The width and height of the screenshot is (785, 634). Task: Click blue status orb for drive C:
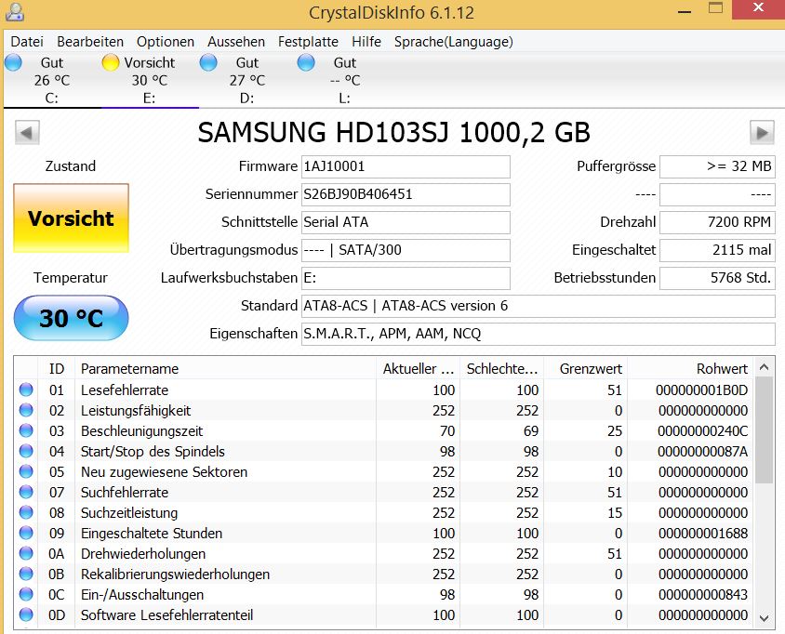(x=14, y=63)
